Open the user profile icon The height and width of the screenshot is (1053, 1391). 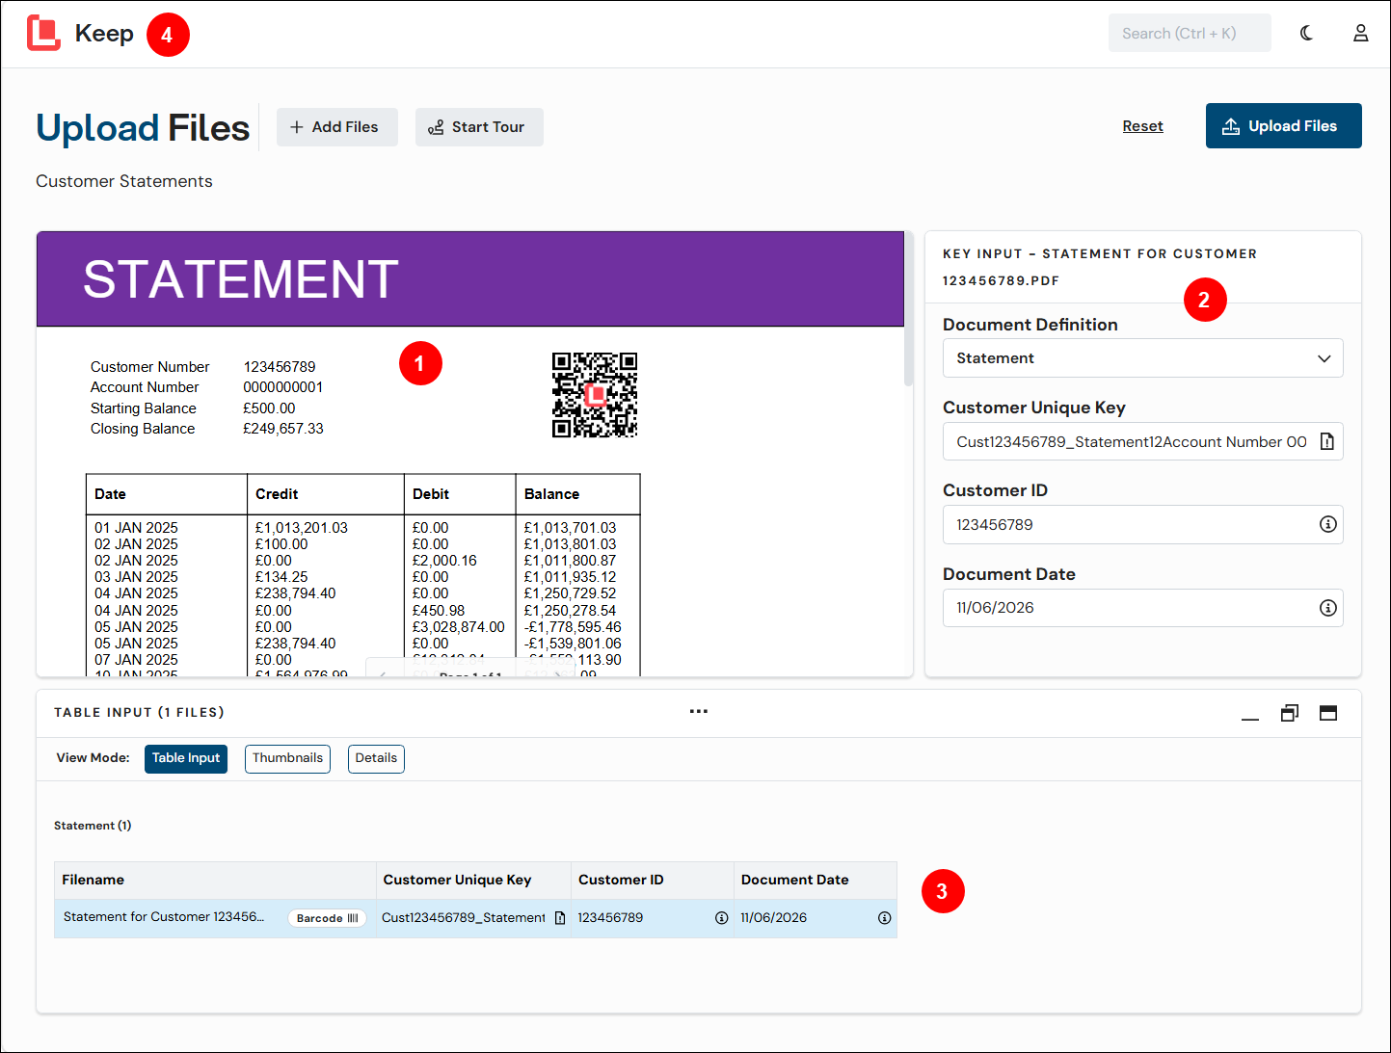(1360, 33)
